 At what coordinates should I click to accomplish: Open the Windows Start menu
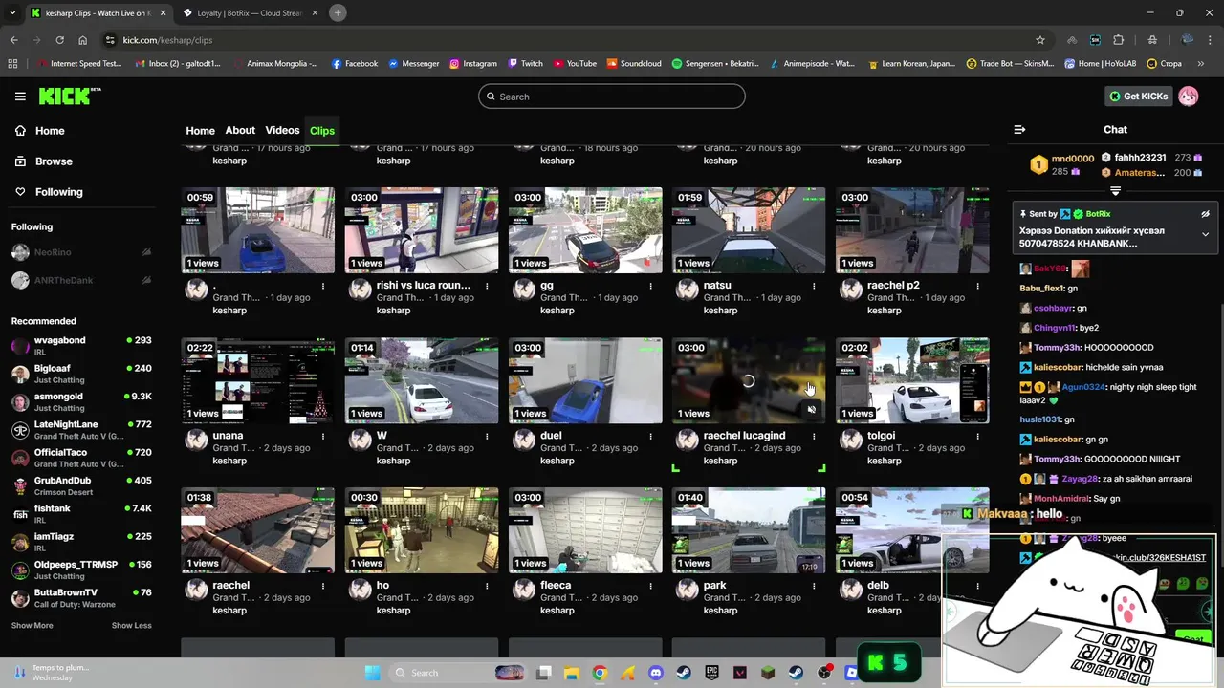pos(372,673)
